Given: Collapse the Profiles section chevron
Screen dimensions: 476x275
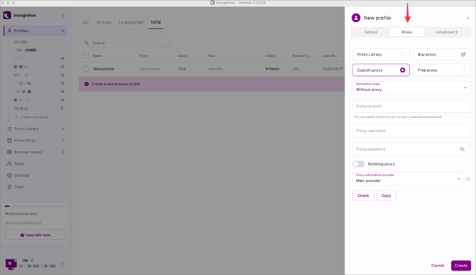Looking at the screenshot, I should click(x=63, y=31).
